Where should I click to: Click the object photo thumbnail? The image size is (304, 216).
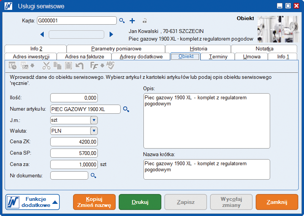pos(278,29)
